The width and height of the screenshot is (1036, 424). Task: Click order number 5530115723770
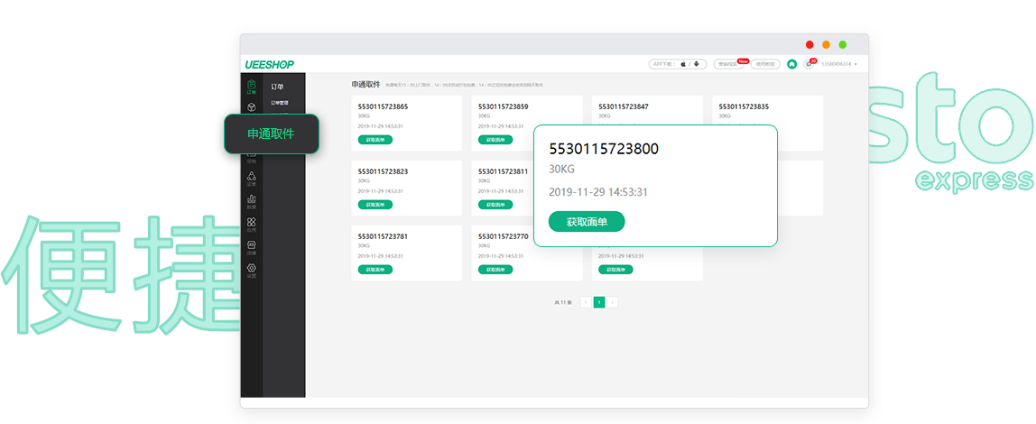click(x=504, y=235)
